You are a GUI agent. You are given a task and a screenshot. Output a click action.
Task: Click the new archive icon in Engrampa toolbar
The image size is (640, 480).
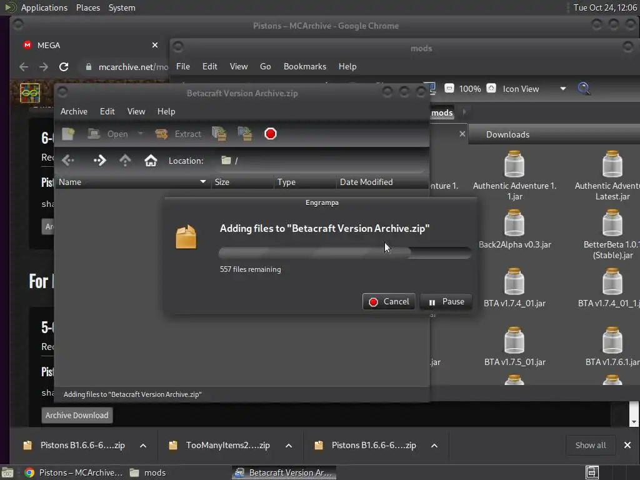pyautogui.click(x=68, y=134)
